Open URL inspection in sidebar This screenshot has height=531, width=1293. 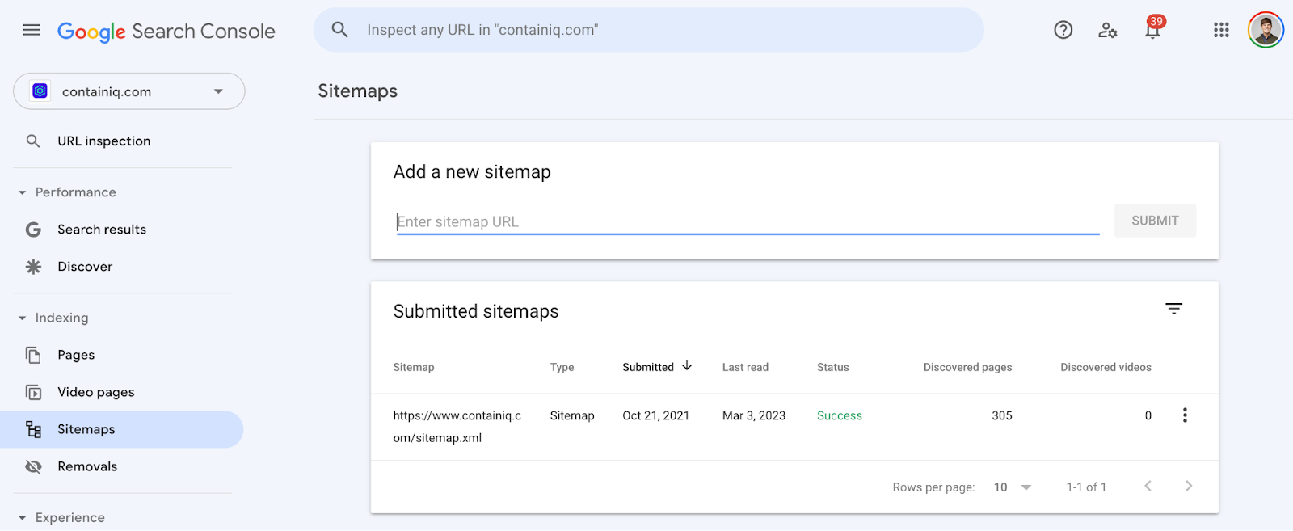click(x=123, y=141)
